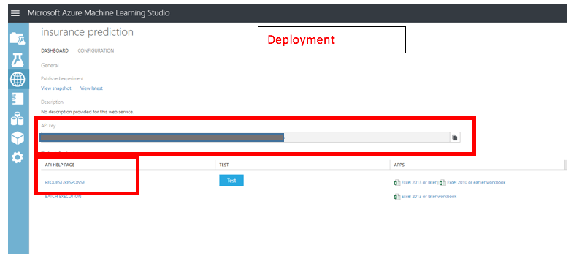
Task: Open the View snapshot link
Action: [56, 88]
